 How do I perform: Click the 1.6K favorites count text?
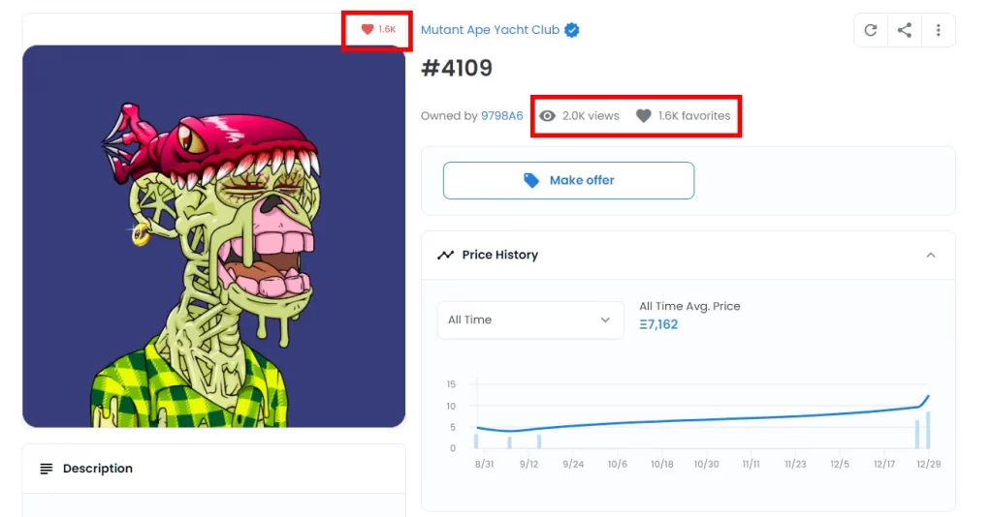(x=694, y=115)
